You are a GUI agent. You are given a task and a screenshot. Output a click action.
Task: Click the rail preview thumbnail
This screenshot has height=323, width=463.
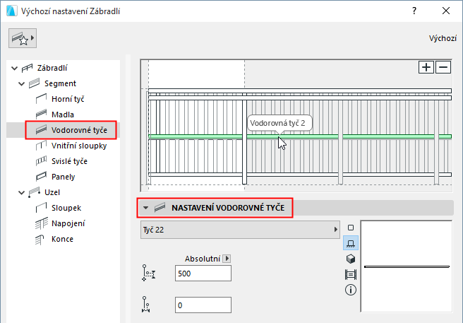pyautogui.click(x=407, y=266)
